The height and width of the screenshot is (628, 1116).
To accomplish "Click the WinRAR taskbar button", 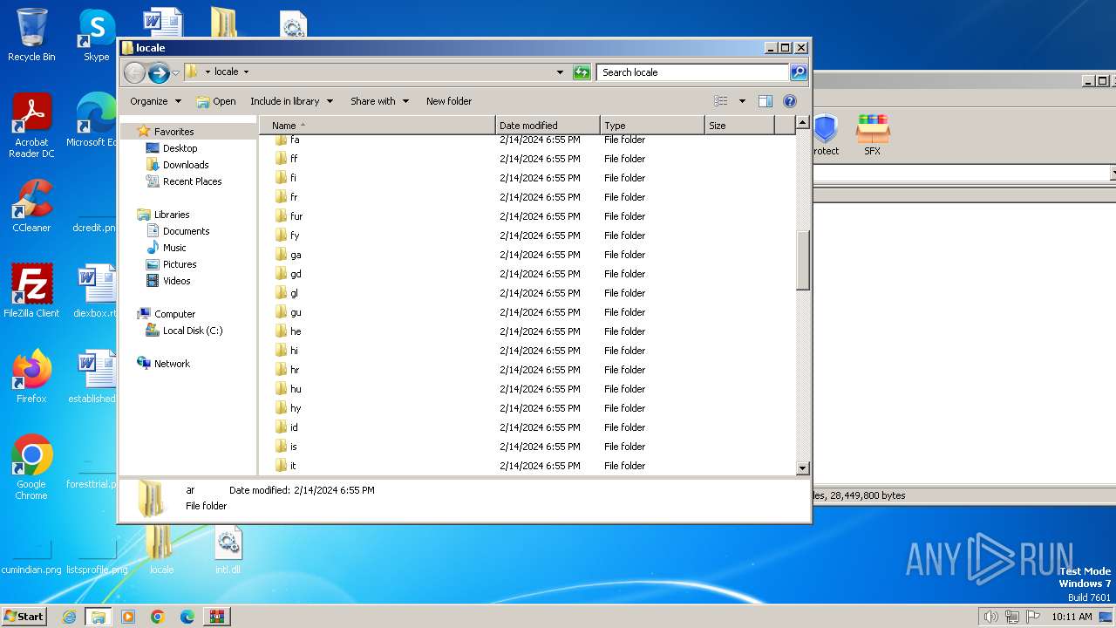I will pos(216,617).
